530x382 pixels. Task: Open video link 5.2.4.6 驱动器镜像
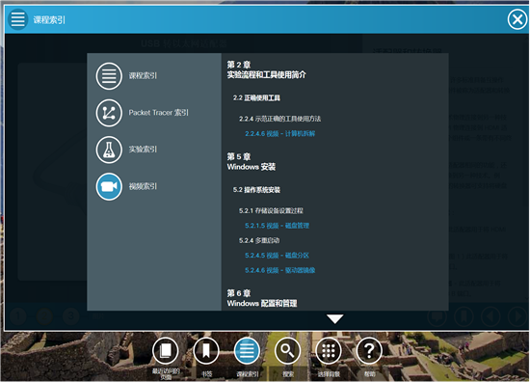tap(279, 270)
